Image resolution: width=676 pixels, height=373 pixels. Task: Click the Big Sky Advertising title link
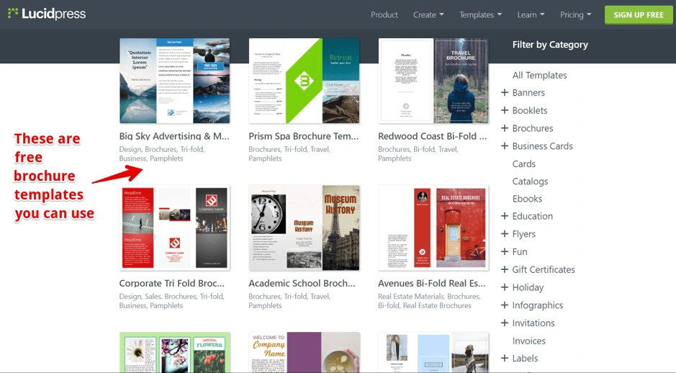point(174,136)
